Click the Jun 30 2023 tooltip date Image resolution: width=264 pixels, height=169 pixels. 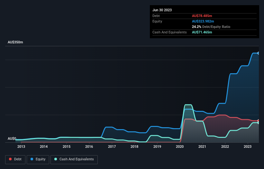[162, 10]
